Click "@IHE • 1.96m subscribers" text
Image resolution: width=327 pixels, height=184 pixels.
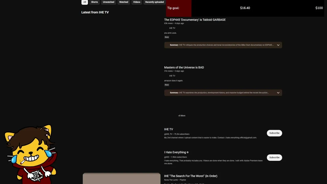pyautogui.click(x=176, y=157)
